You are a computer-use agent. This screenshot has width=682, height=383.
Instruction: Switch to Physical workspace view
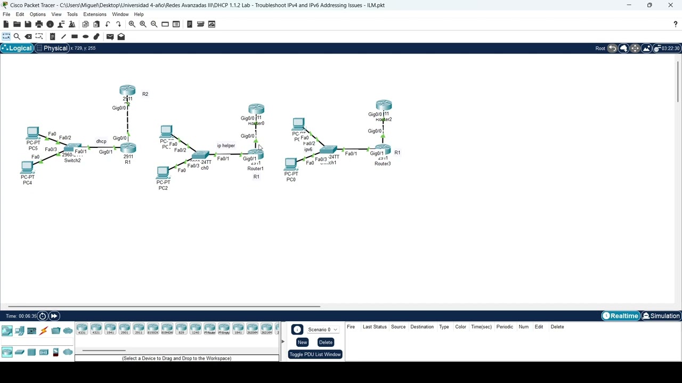[52, 48]
